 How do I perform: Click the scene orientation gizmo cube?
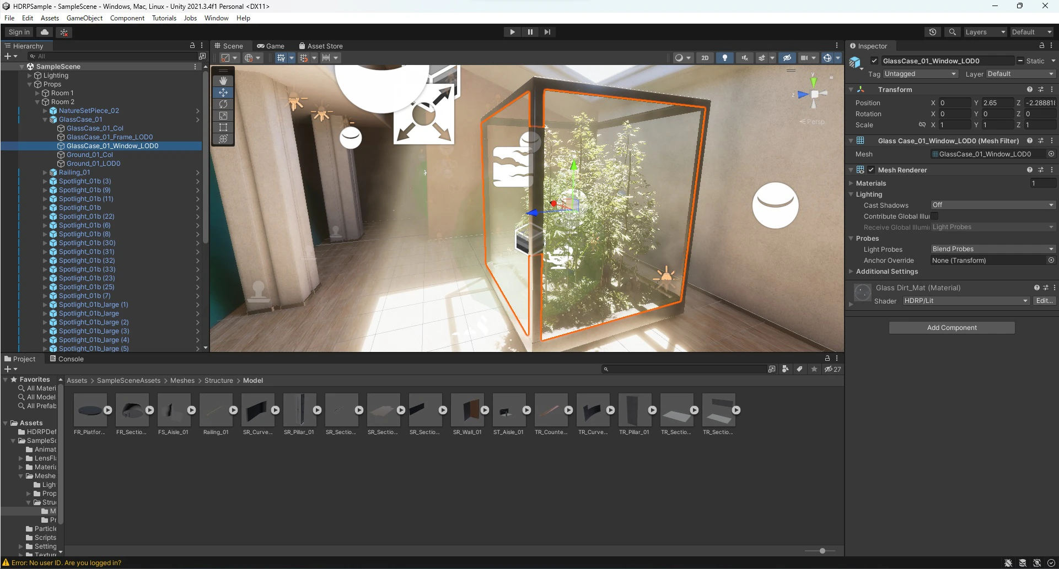814,94
